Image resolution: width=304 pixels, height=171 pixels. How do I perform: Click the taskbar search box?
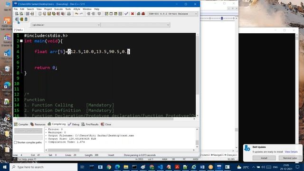[44, 167]
